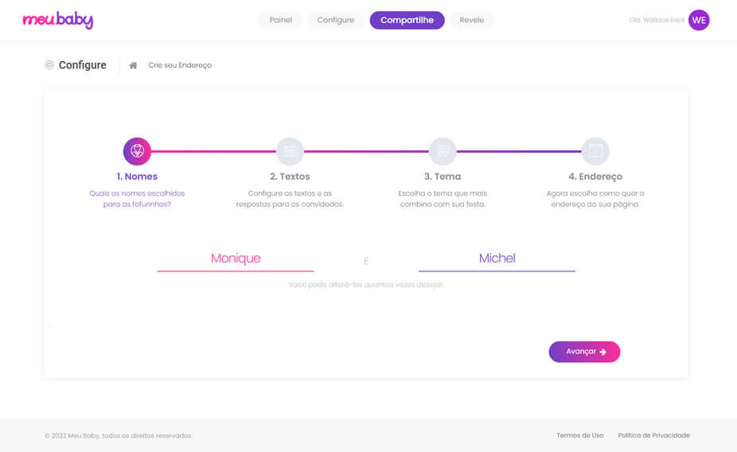Click the Monique name input field
The image size is (737, 452).
click(236, 259)
